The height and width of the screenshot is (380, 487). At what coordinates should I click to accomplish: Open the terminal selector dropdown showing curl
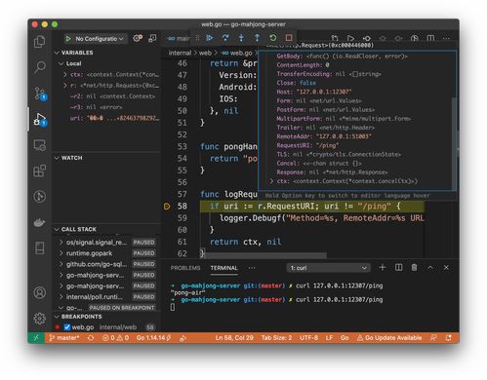329,268
